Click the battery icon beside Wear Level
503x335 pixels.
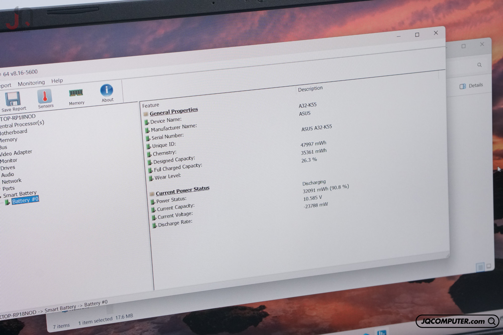pyautogui.click(x=151, y=178)
